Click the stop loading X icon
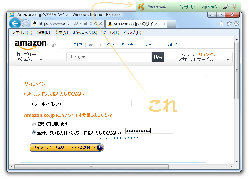 101,23
